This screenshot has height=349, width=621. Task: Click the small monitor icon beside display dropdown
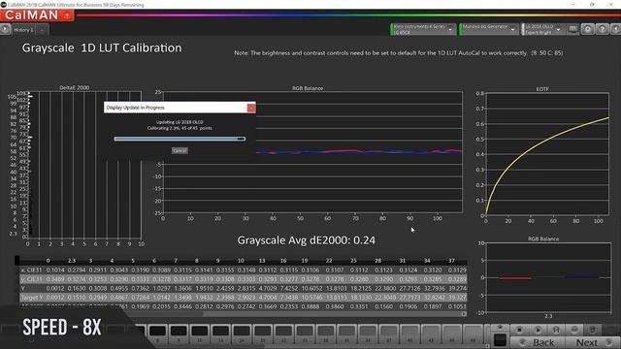[x=572, y=29]
